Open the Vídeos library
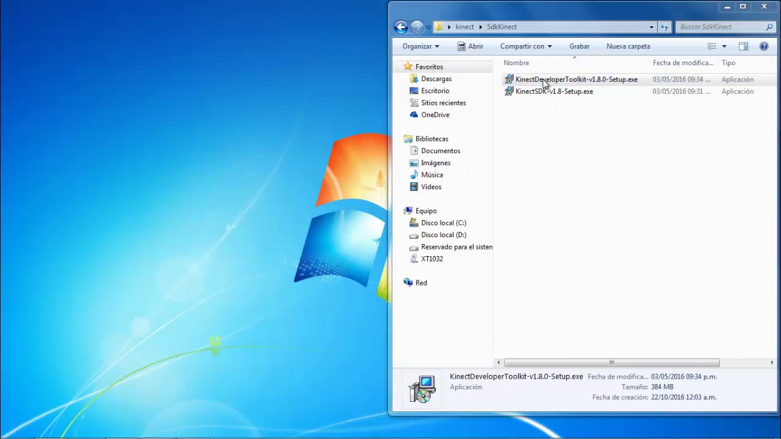The width and height of the screenshot is (781, 439). [x=431, y=187]
